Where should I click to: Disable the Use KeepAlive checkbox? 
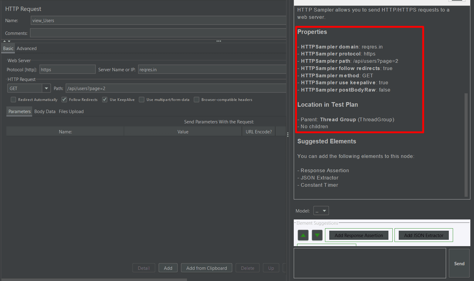coord(105,100)
